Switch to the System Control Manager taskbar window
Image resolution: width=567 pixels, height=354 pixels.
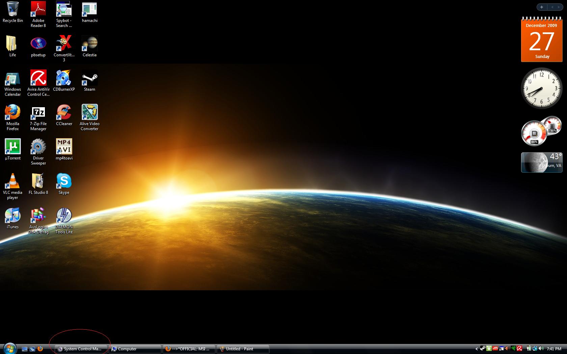pos(81,349)
